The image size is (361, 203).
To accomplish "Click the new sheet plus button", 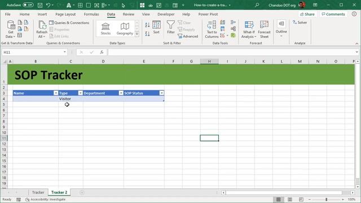I will 82,192.
